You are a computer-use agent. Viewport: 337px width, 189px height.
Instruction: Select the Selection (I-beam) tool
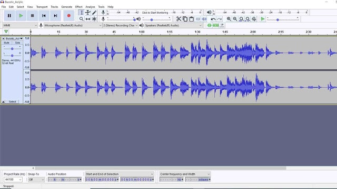[81, 13]
